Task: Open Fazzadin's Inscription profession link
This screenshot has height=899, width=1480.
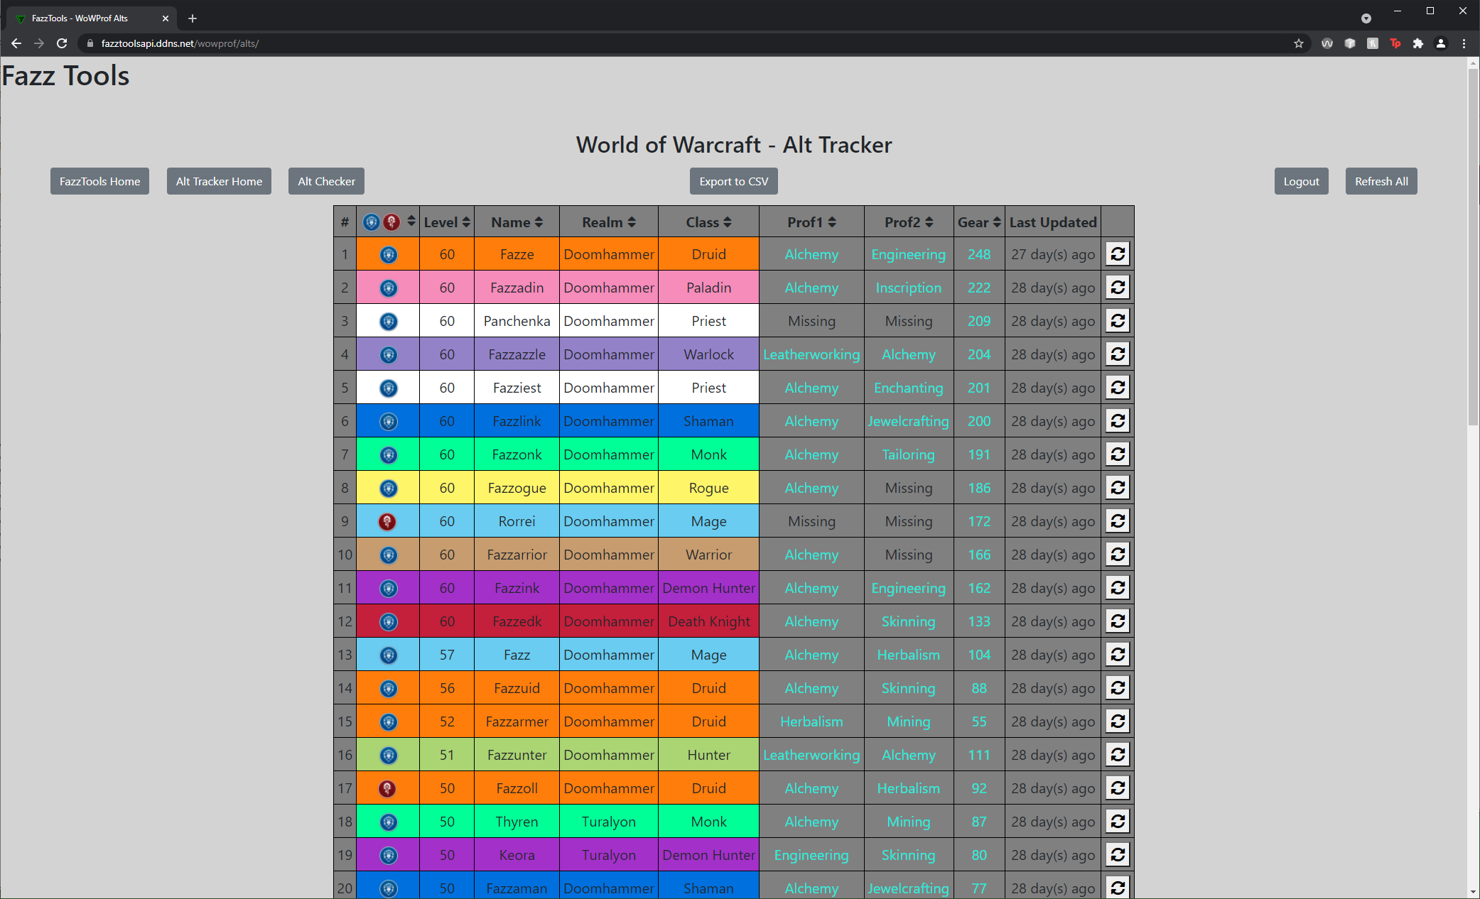Action: 908,288
